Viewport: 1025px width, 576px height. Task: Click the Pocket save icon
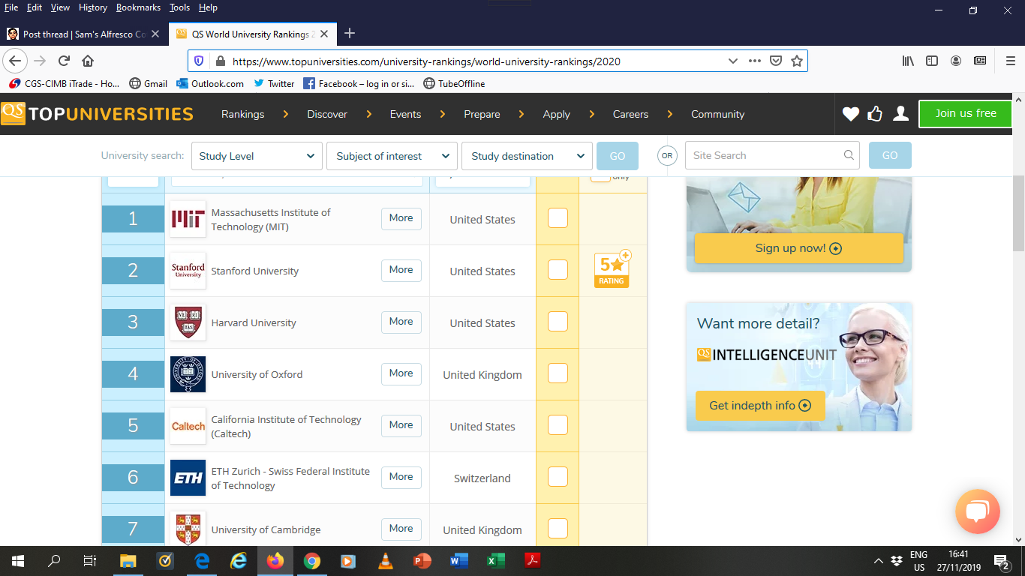[x=777, y=61]
